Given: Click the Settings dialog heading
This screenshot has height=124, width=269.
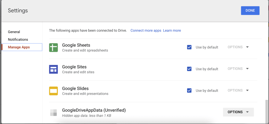Looking at the screenshot, I should click(18, 10).
